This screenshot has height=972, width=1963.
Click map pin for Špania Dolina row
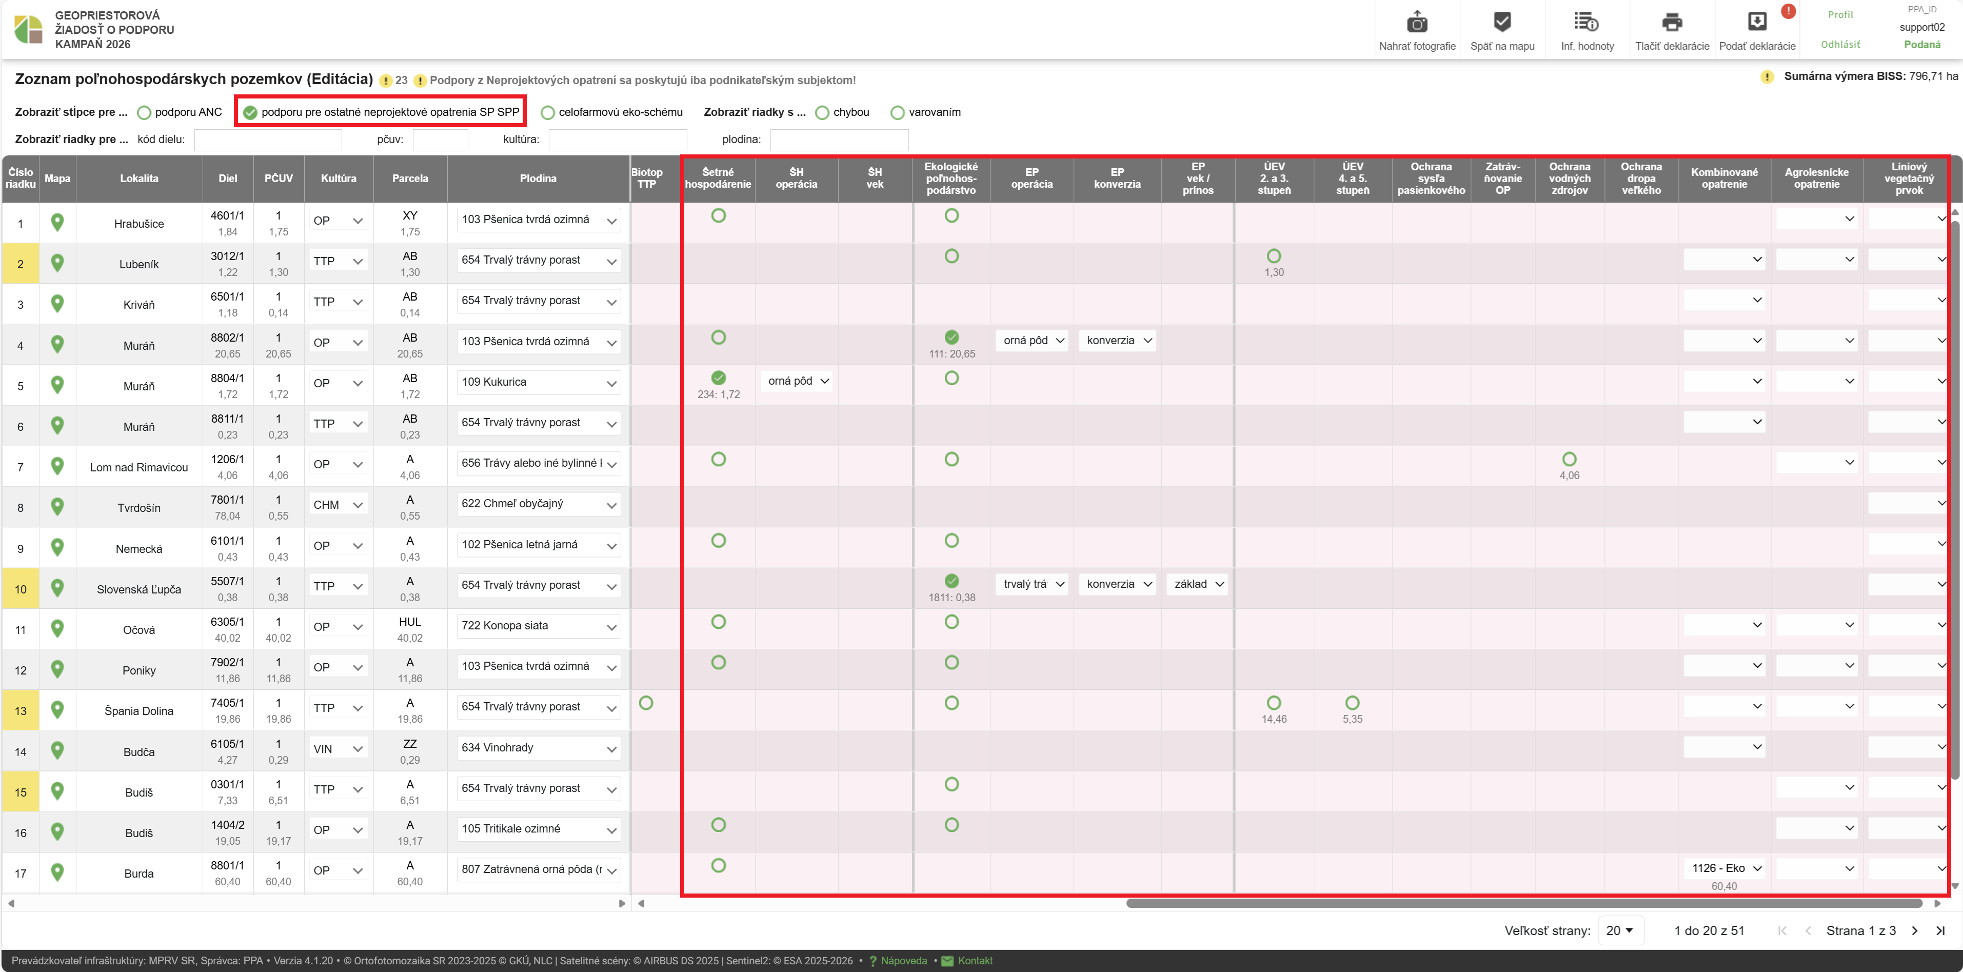[57, 710]
